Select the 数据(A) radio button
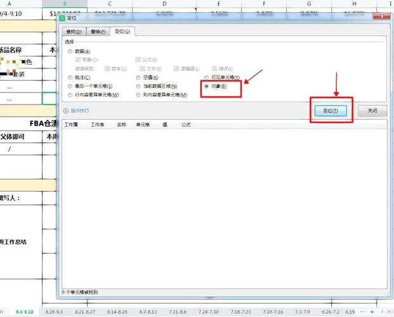Screen dimensions: 394x317 coord(70,51)
